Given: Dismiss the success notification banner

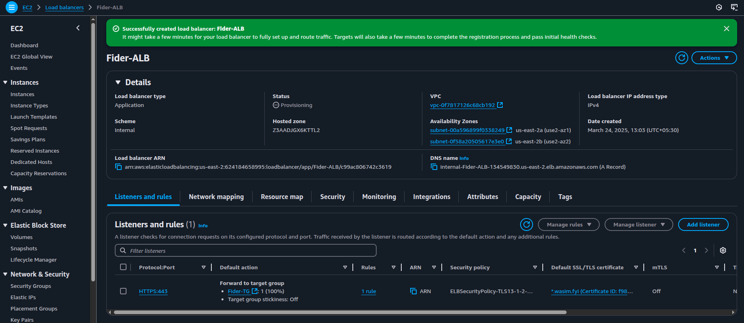Looking at the screenshot, I should [x=727, y=29].
